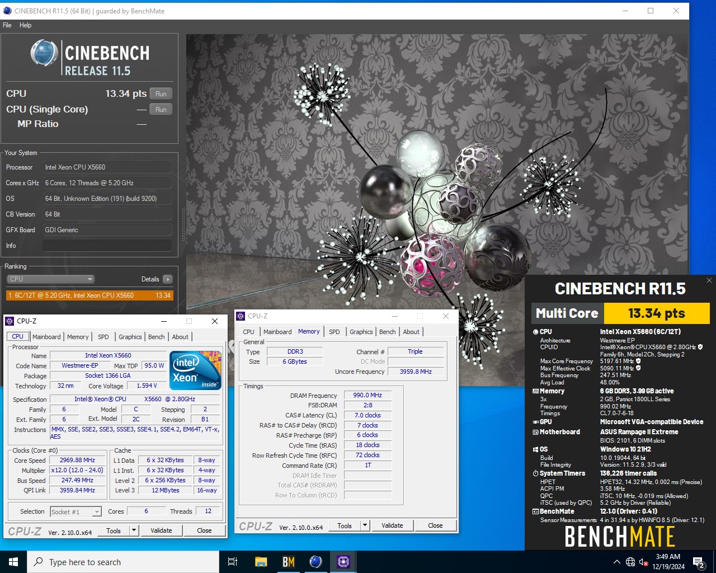Viewport: 716px width, 573px height.
Task: Click the Core Voltage value 1.594 V
Action: [147, 386]
